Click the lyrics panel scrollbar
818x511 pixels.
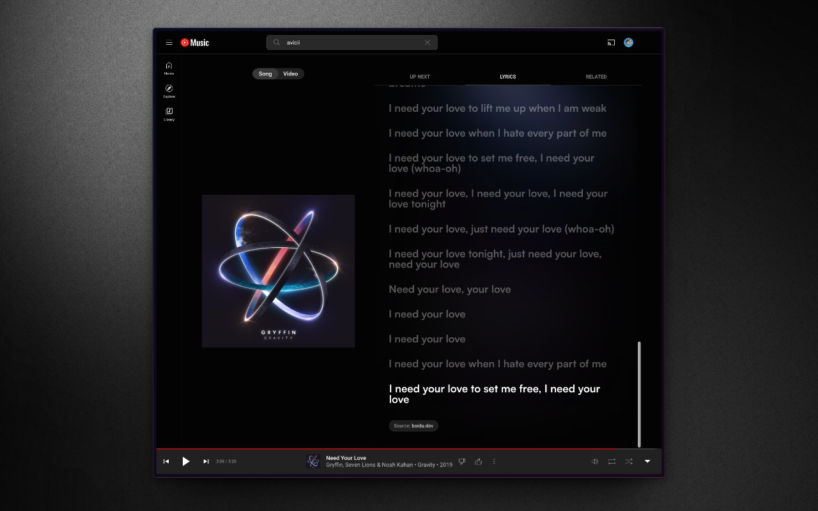[x=639, y=394]
